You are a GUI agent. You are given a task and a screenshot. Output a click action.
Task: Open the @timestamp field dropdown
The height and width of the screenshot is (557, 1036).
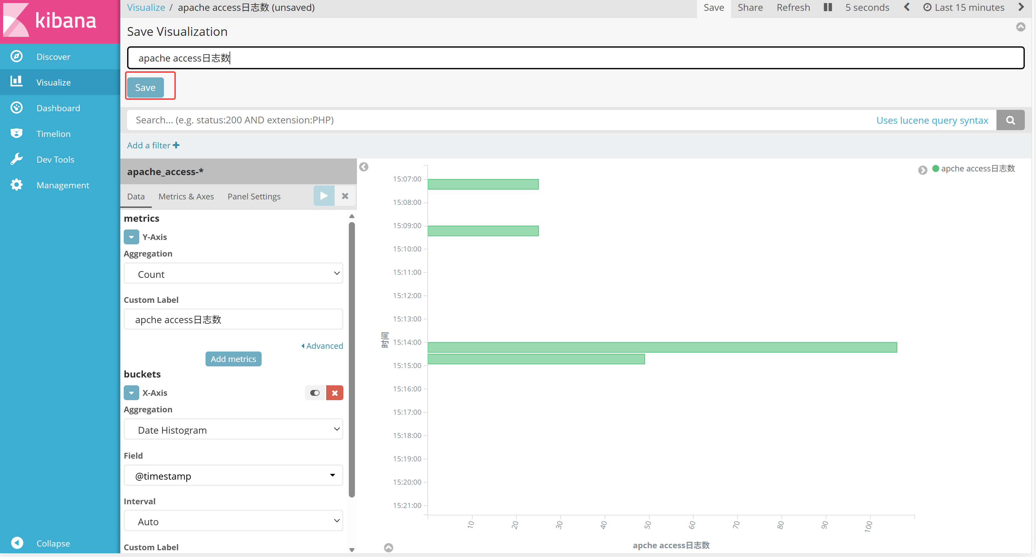[x=233, y=476]
